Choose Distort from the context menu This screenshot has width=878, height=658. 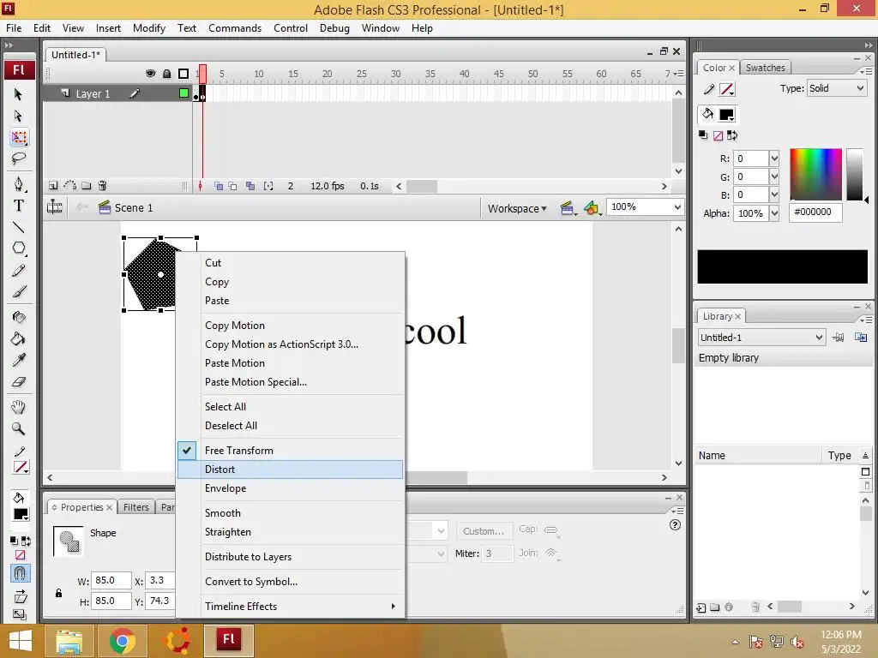point(290,470)
